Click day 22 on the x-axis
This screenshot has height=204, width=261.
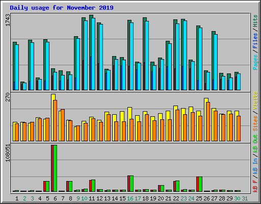point(176,198)
